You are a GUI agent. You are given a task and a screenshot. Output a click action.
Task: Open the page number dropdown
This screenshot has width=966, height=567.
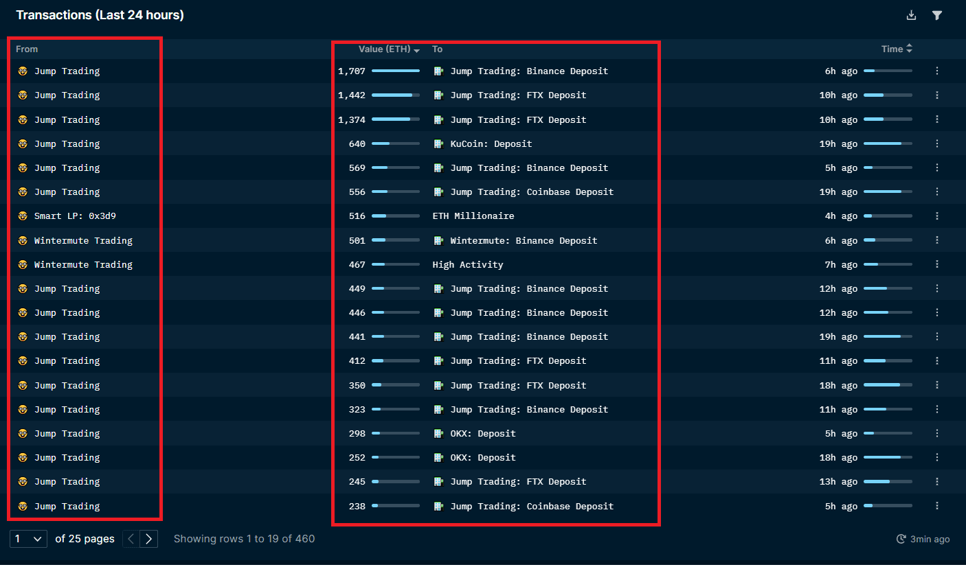28,539
